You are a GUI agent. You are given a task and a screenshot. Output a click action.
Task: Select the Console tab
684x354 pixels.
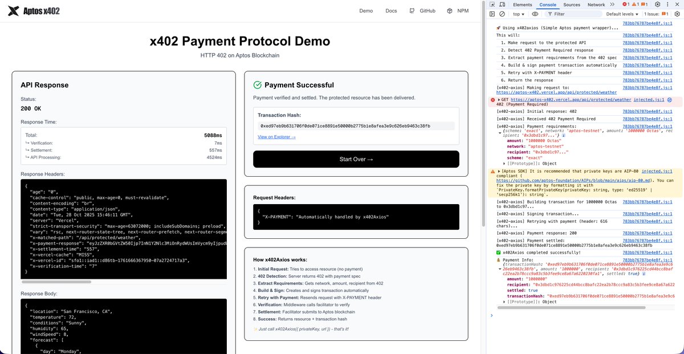pyautogui.click(x=548, y=5)
